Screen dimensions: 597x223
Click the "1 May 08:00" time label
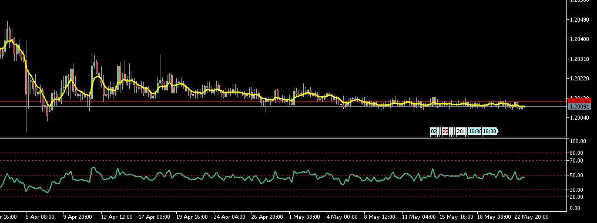point(304,217)
